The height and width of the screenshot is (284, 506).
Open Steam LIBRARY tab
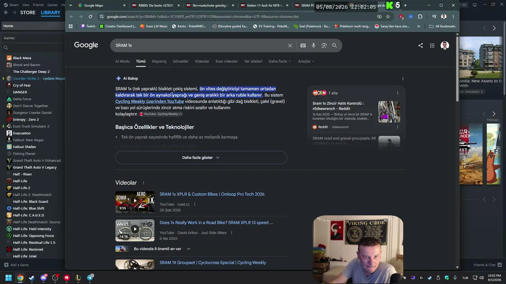pos(51,13)
